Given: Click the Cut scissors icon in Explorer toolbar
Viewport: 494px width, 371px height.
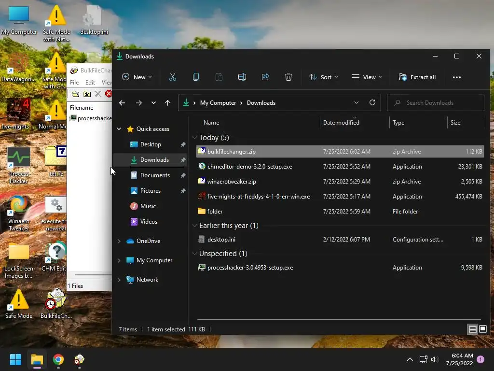Looking at the screenshot, I should pos(172,77).
